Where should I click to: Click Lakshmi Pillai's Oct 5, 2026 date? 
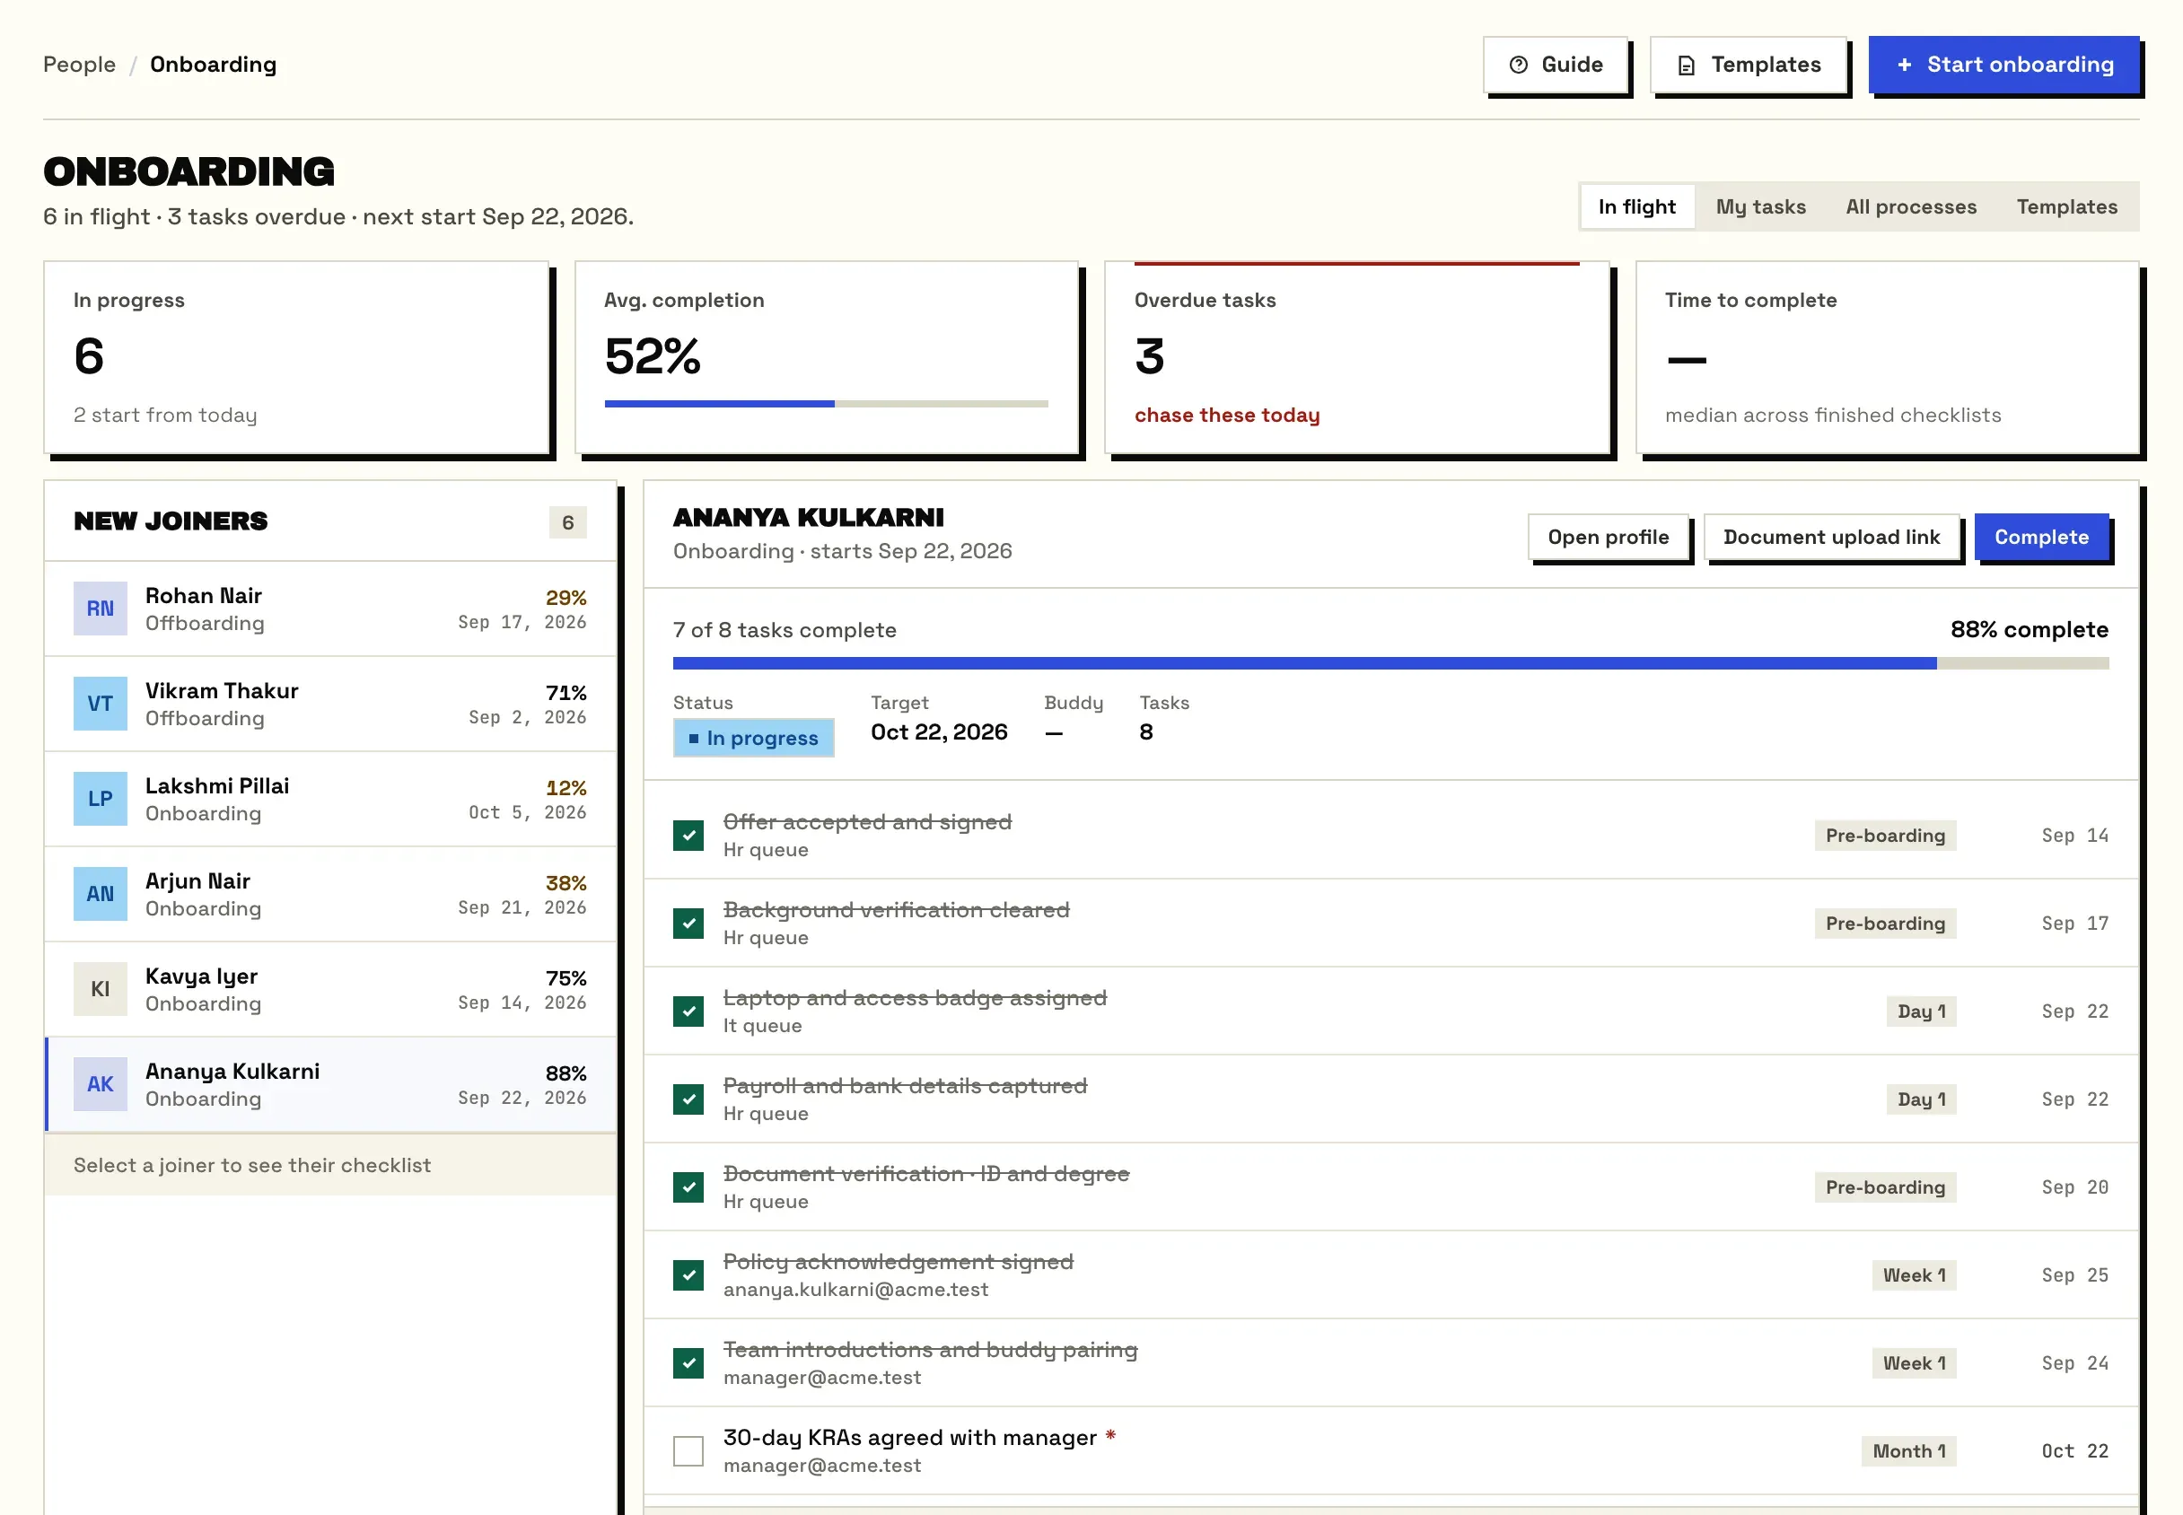528,812
